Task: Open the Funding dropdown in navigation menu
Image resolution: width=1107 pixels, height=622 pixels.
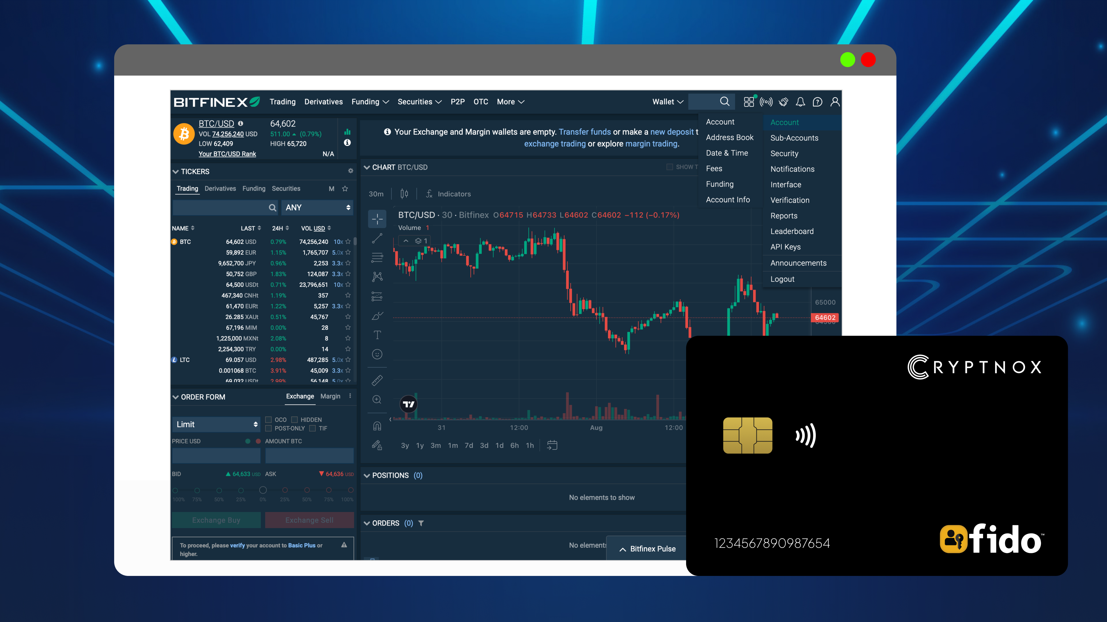Action: tap(370, 102)
